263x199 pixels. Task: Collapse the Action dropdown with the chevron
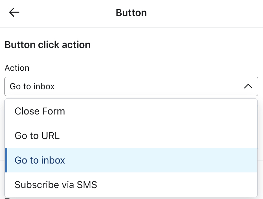(x=248, y=86)
